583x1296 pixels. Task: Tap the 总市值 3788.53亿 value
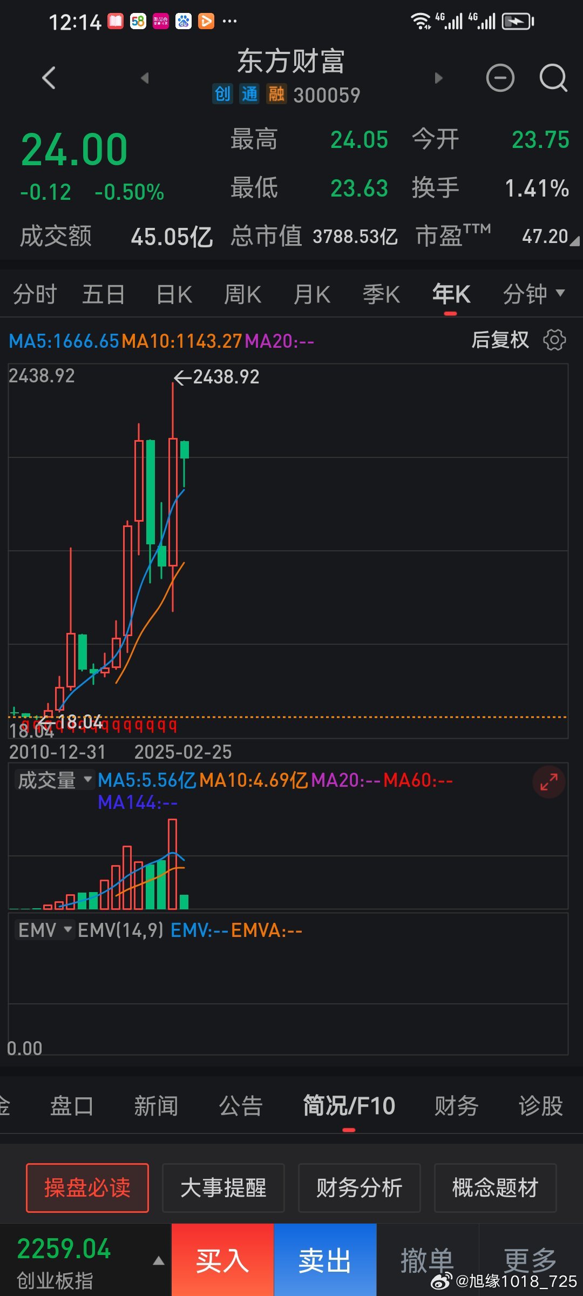tap(355, 237)
